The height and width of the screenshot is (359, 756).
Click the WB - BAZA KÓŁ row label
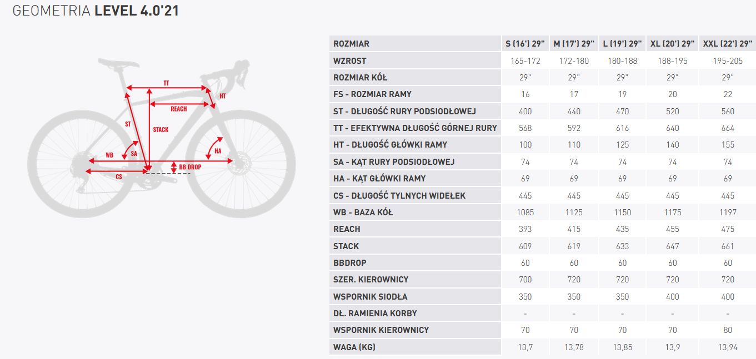tap(363, 212)
